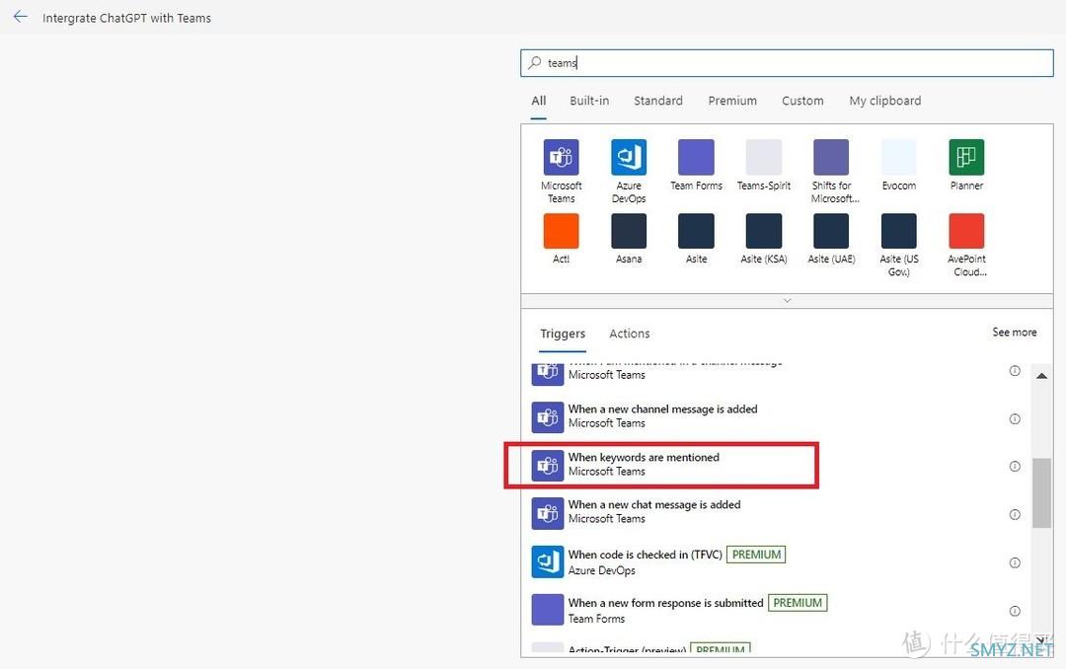
Task: Click the See more link
Action: [1015, 333]
